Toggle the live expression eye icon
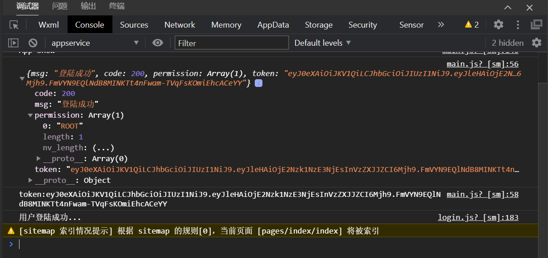 pyautogui.click(x=158, y=43)
